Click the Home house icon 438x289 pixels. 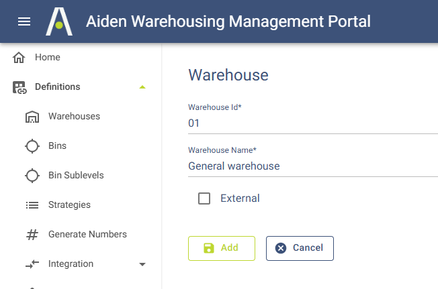(x=19, y=58)
